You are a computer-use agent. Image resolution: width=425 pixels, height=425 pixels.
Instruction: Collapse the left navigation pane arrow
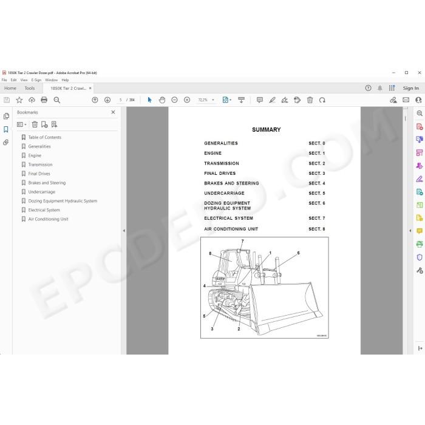[124, 231]
